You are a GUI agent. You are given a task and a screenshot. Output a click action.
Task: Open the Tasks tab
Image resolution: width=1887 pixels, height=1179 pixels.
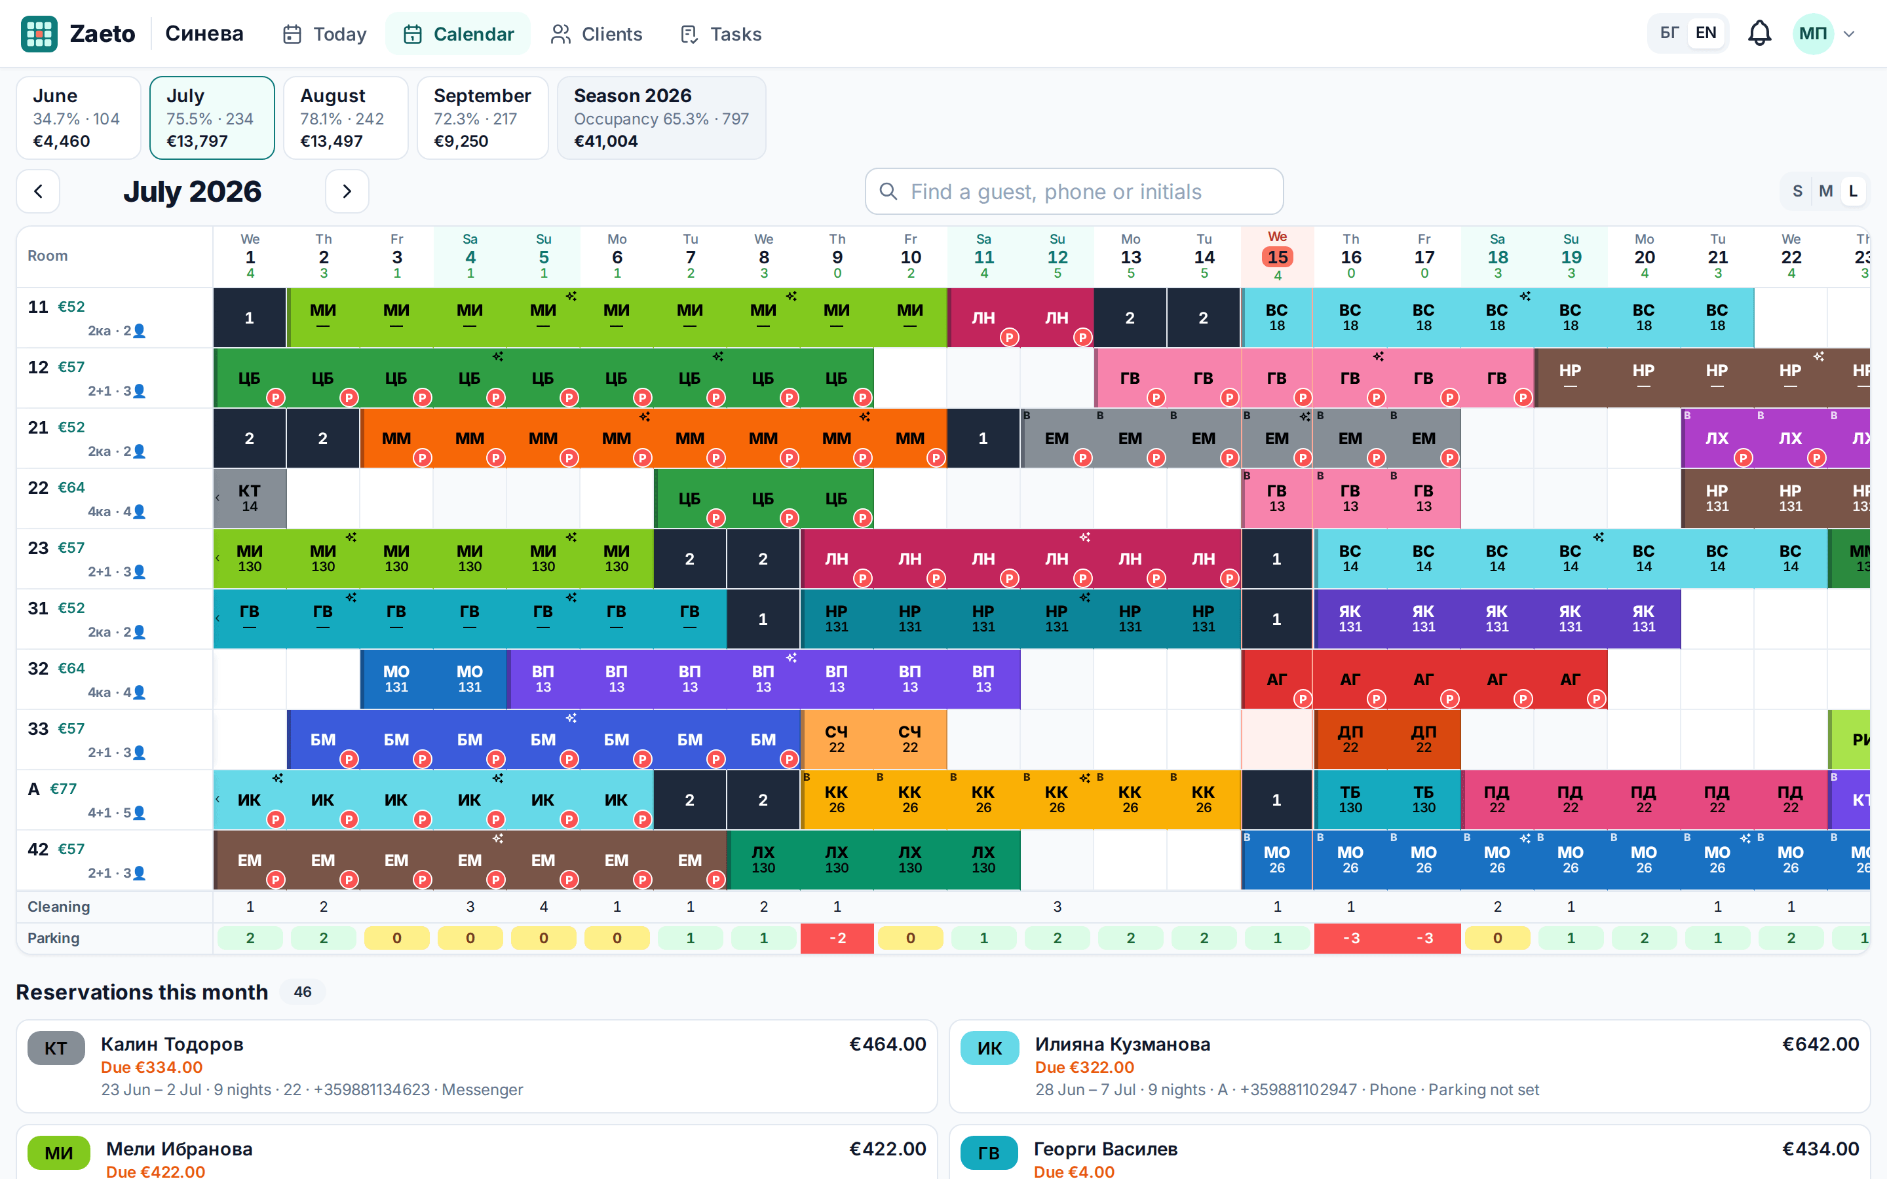pos(721,33)
